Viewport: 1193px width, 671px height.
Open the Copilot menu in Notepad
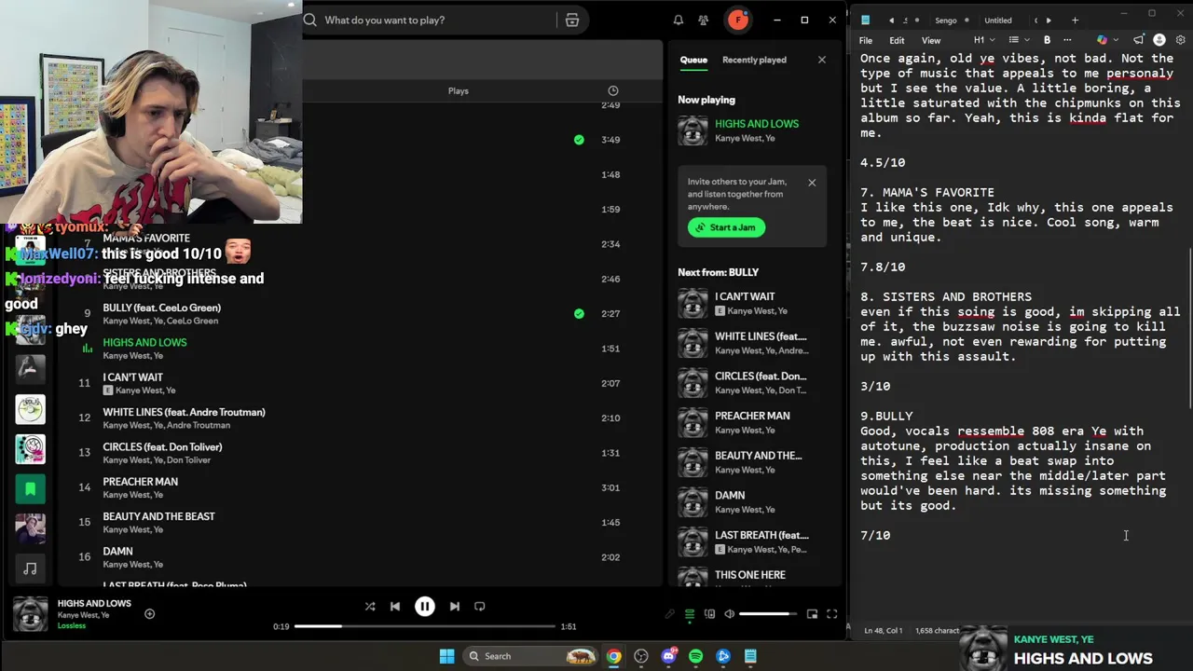click(x=1106, y=40)
